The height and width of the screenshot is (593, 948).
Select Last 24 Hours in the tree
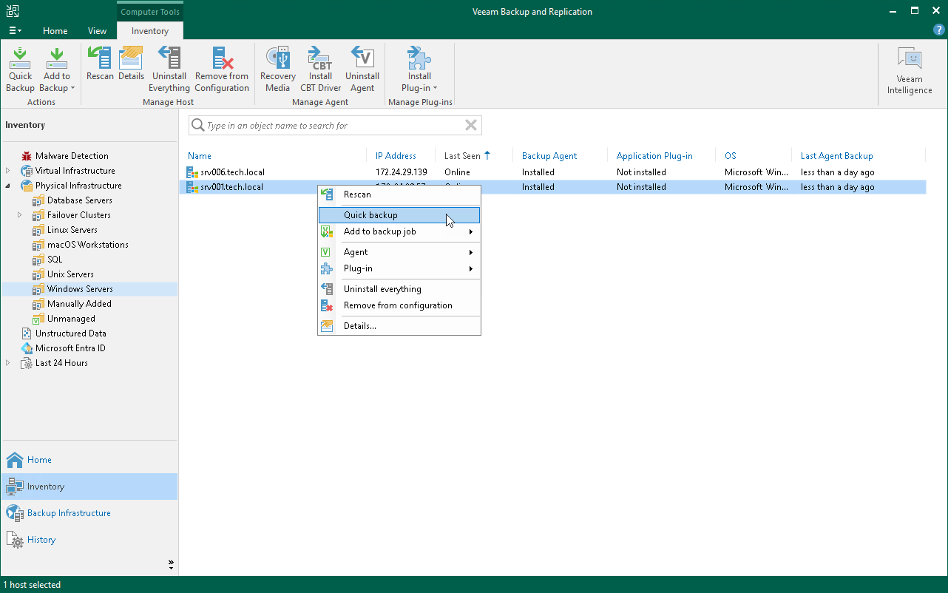pos(61,363)
